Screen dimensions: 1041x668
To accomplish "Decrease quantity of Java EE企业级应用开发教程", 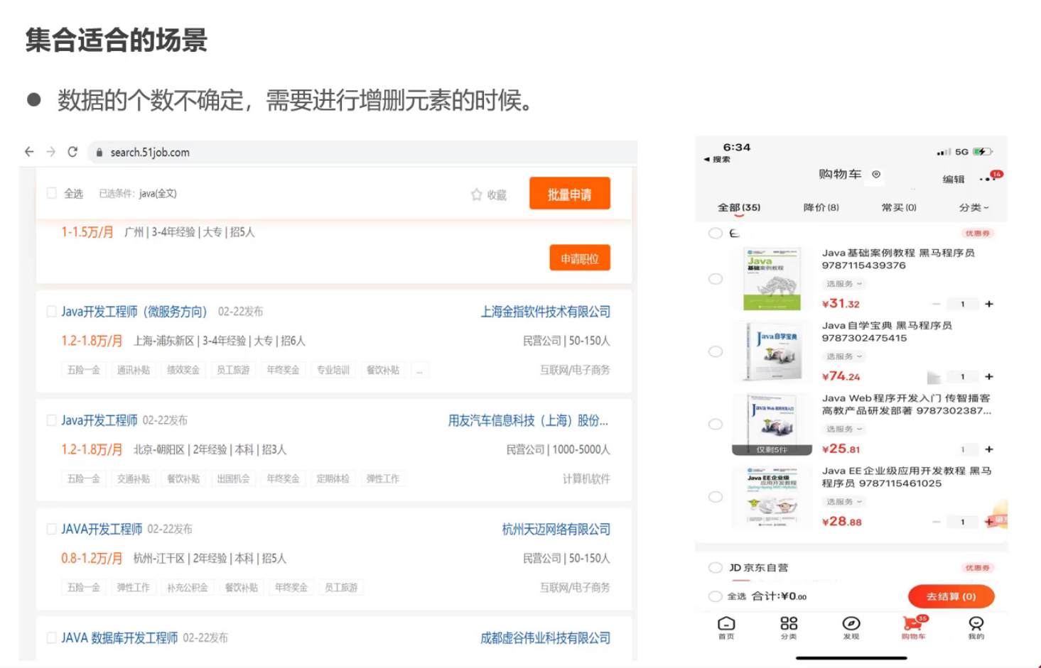I will point(937,522).
